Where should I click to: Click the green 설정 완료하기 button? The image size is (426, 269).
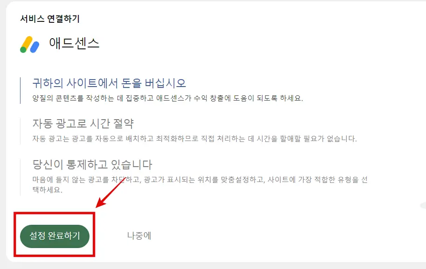pos(55,236)
